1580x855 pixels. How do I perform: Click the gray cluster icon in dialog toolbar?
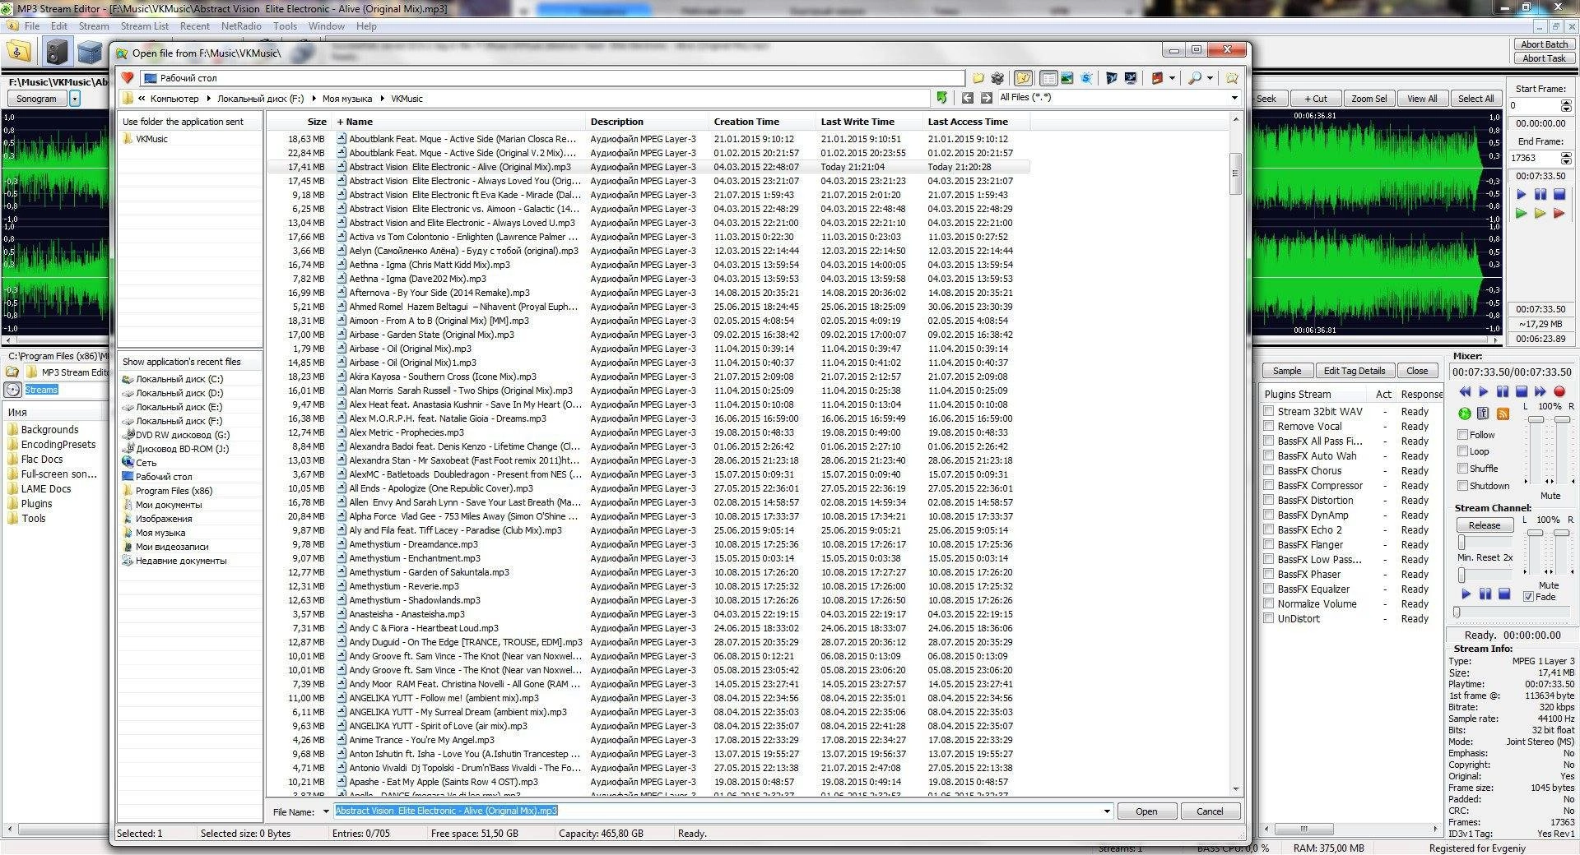point(997,78)
